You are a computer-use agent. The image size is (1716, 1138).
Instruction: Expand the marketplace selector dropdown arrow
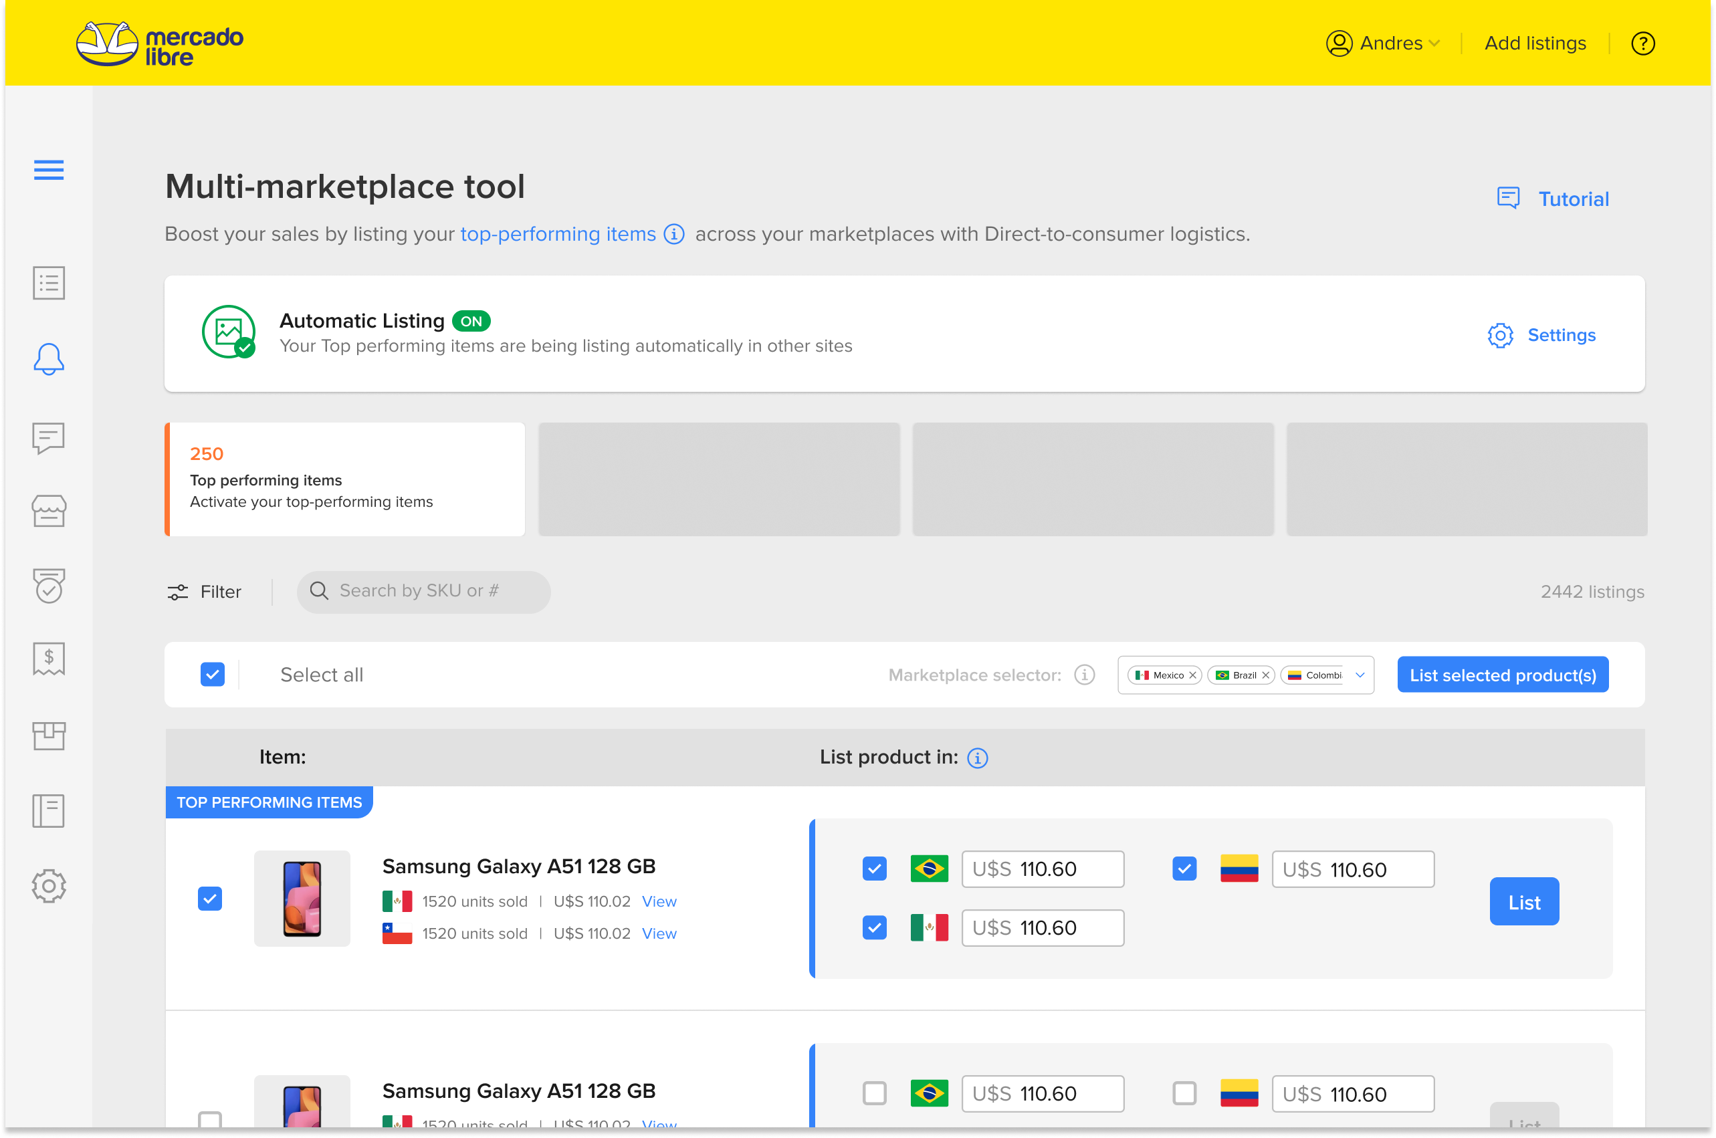coord(1360,675)
